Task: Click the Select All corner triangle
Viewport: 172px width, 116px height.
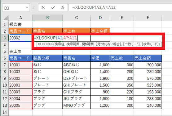Action: point(6,18)
